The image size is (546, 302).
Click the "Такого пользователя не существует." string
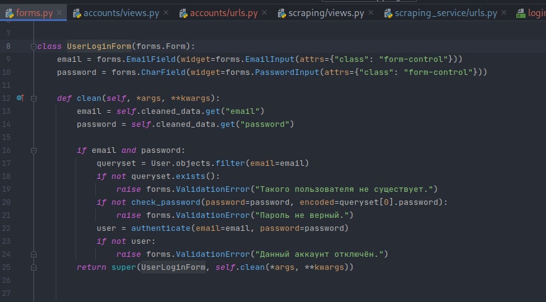coord(344,189)
